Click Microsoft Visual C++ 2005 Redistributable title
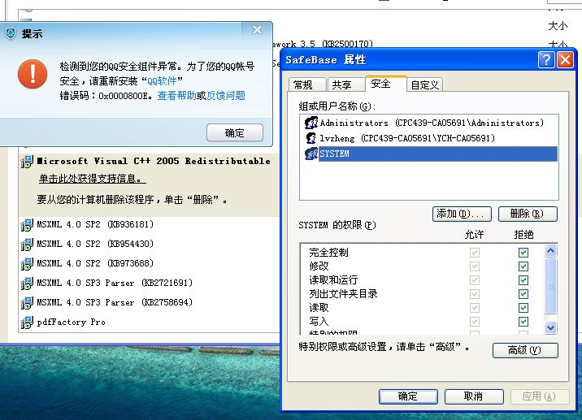582x420 pixels. [154, 161]
